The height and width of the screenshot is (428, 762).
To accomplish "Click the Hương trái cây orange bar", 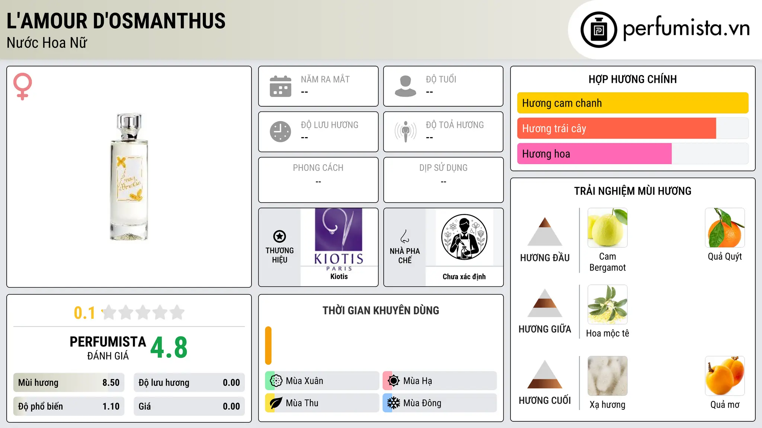I will [x=617, y=128].
